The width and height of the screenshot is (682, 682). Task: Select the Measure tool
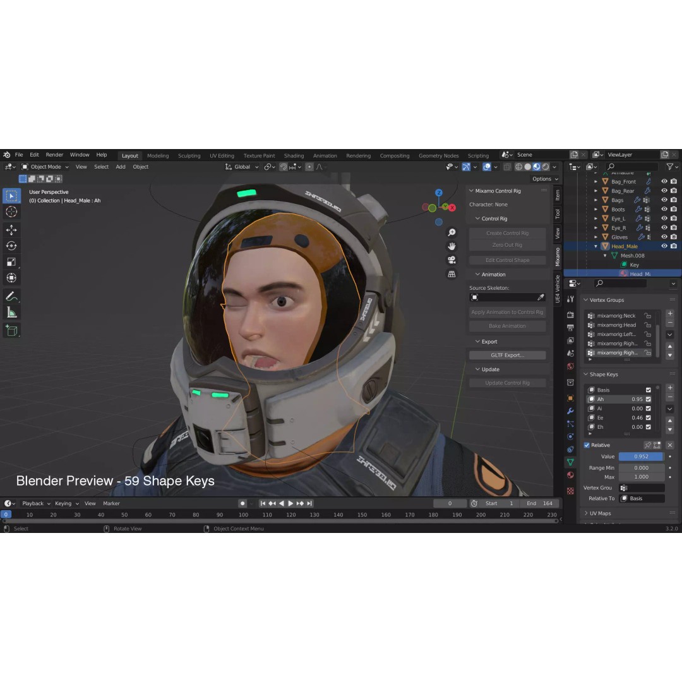(x=12, y=313)
